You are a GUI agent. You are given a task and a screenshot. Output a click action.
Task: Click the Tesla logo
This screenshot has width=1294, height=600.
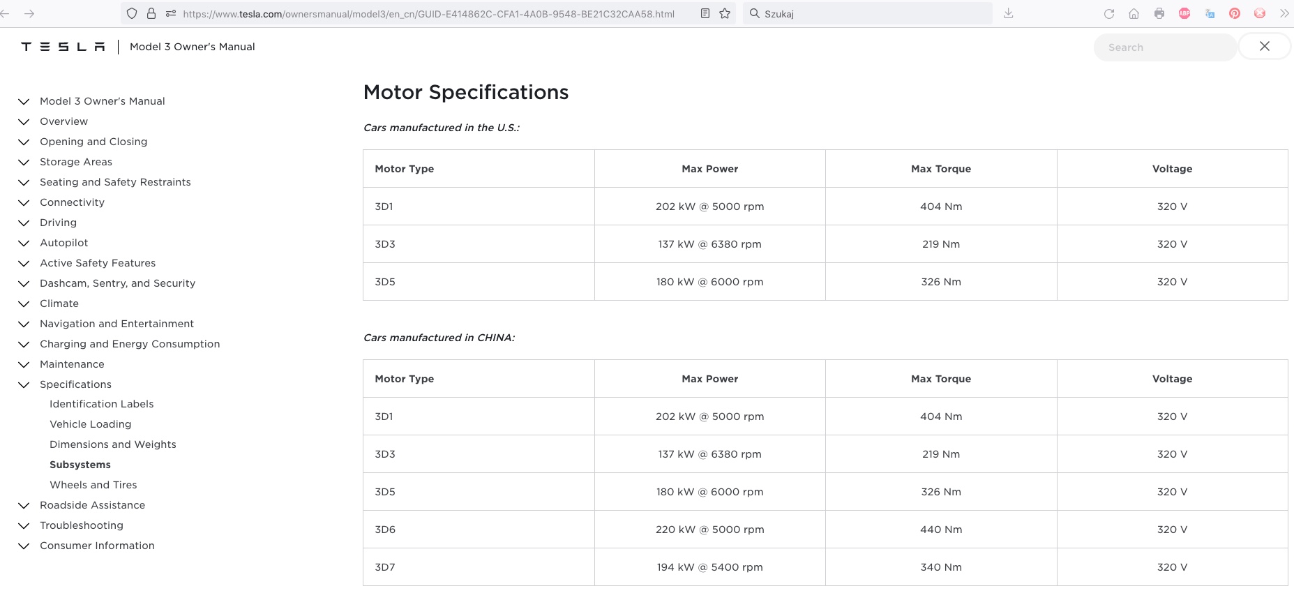pyautogui.click(x=63, y=47)
